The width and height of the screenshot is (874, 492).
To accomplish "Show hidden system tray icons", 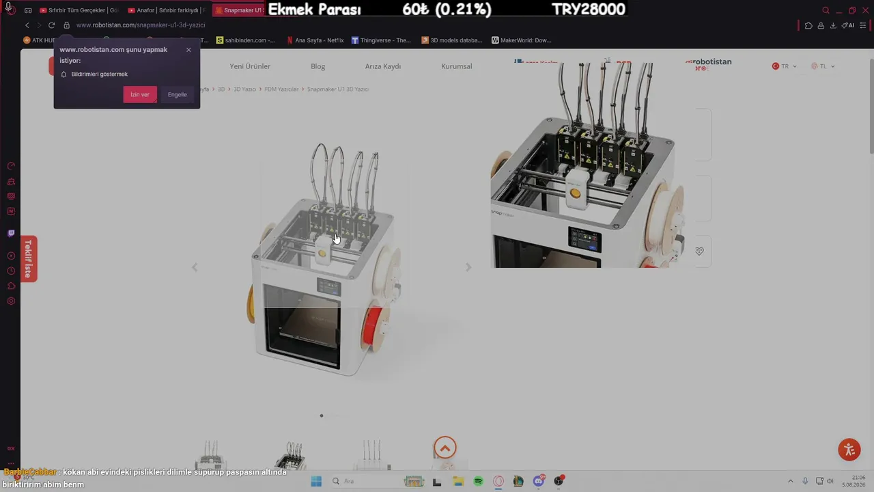I will coord(791,481).
